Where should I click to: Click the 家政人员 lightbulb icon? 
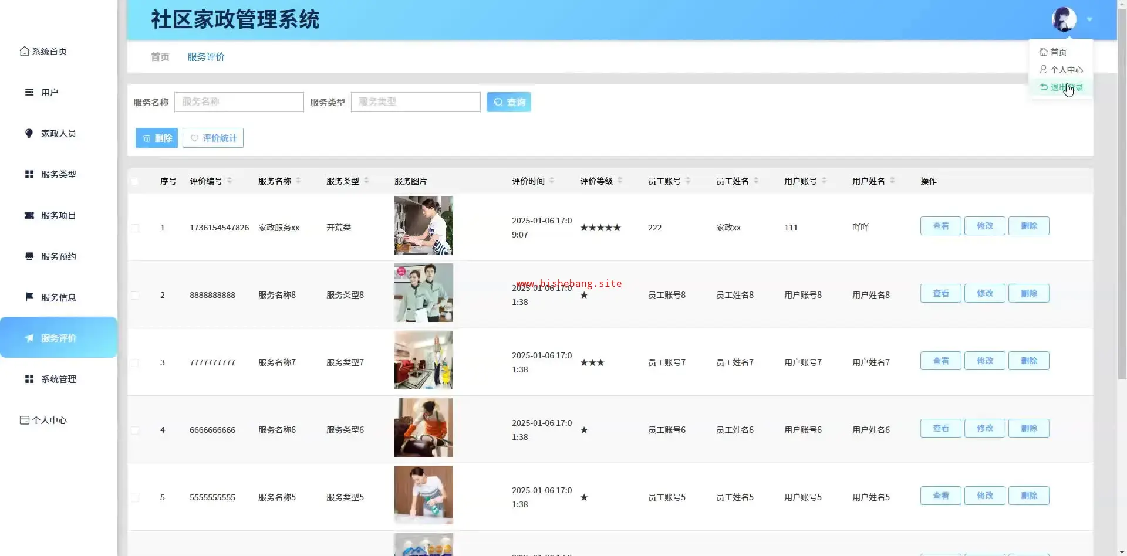coord(29,133)
